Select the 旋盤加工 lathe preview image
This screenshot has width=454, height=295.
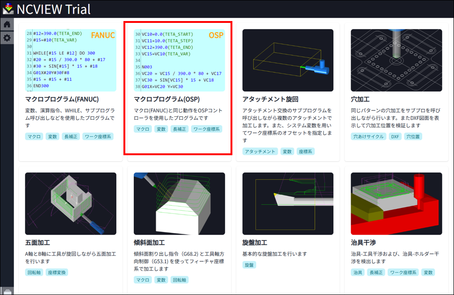pos(288,204)
